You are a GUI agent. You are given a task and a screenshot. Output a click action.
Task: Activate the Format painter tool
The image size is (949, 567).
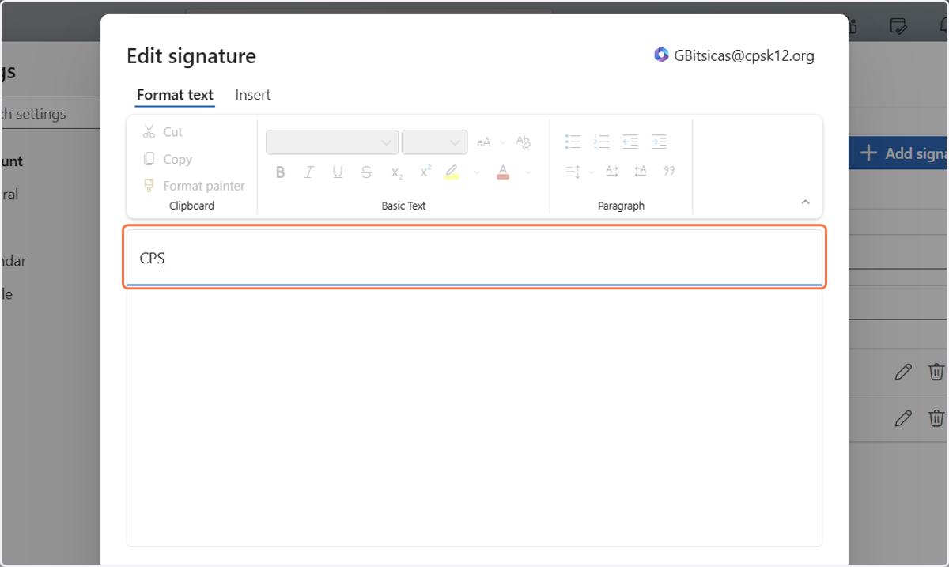194,186
